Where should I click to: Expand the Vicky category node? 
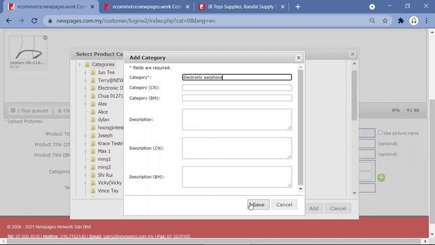(x=86, y=183)
